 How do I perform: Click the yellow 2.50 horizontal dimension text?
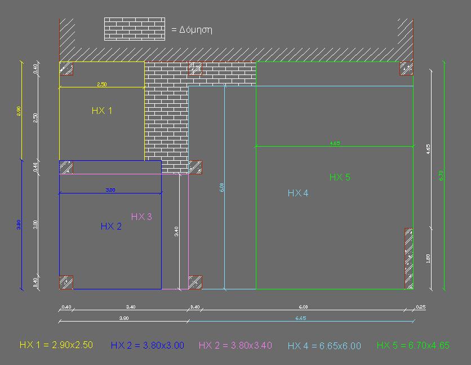click(x=101, y=84)
